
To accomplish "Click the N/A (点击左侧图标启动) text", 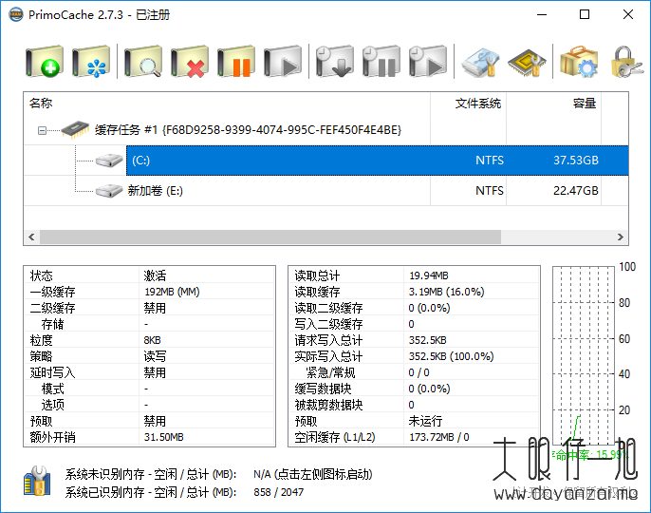I will pyautogui.click(x=312, y=474).
